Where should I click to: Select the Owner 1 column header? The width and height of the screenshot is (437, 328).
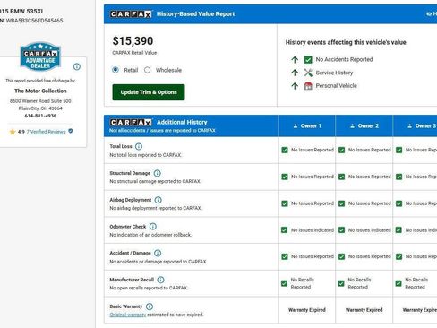307,125
